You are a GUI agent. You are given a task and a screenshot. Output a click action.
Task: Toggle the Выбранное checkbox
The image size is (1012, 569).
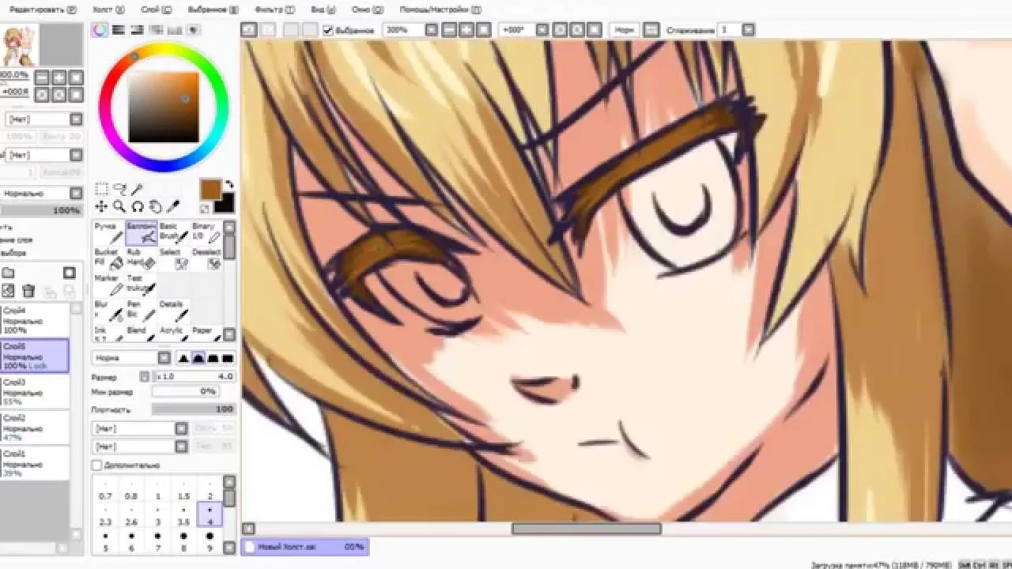tap(328, 30)
